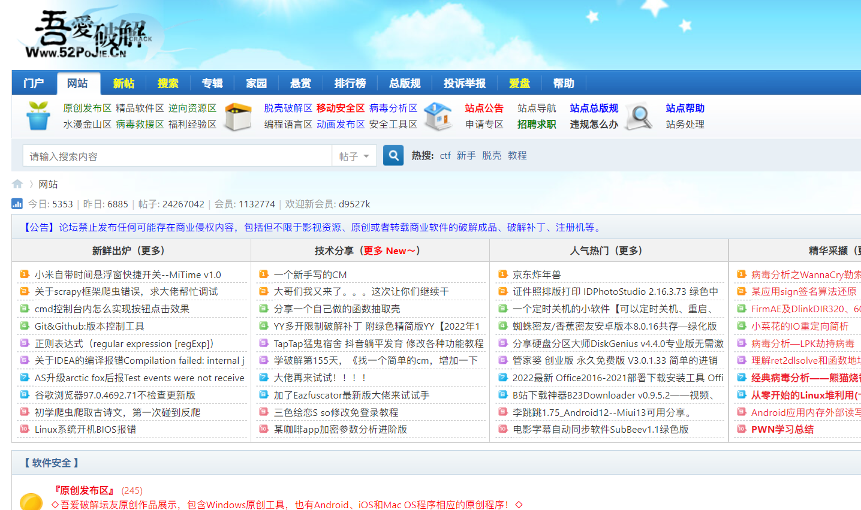Screen dimensions: 861x510
Task: Click rank icon beside 大佬再来试试
Action: click(x=264, y=377)
